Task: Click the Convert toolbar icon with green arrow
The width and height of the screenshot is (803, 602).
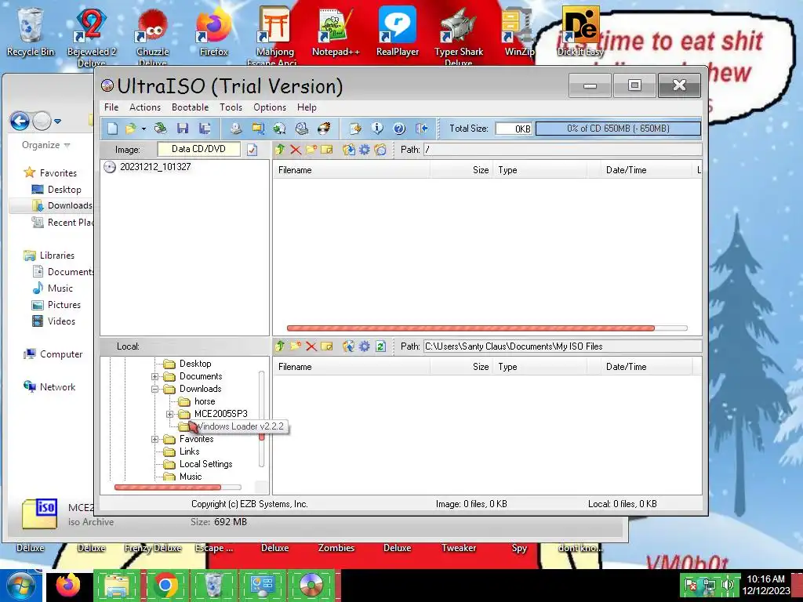Action: pos(280,129)
